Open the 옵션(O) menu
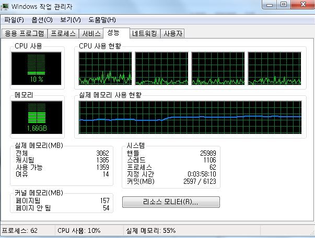Screen dimensions: 315x238 [x=42, y=20]
